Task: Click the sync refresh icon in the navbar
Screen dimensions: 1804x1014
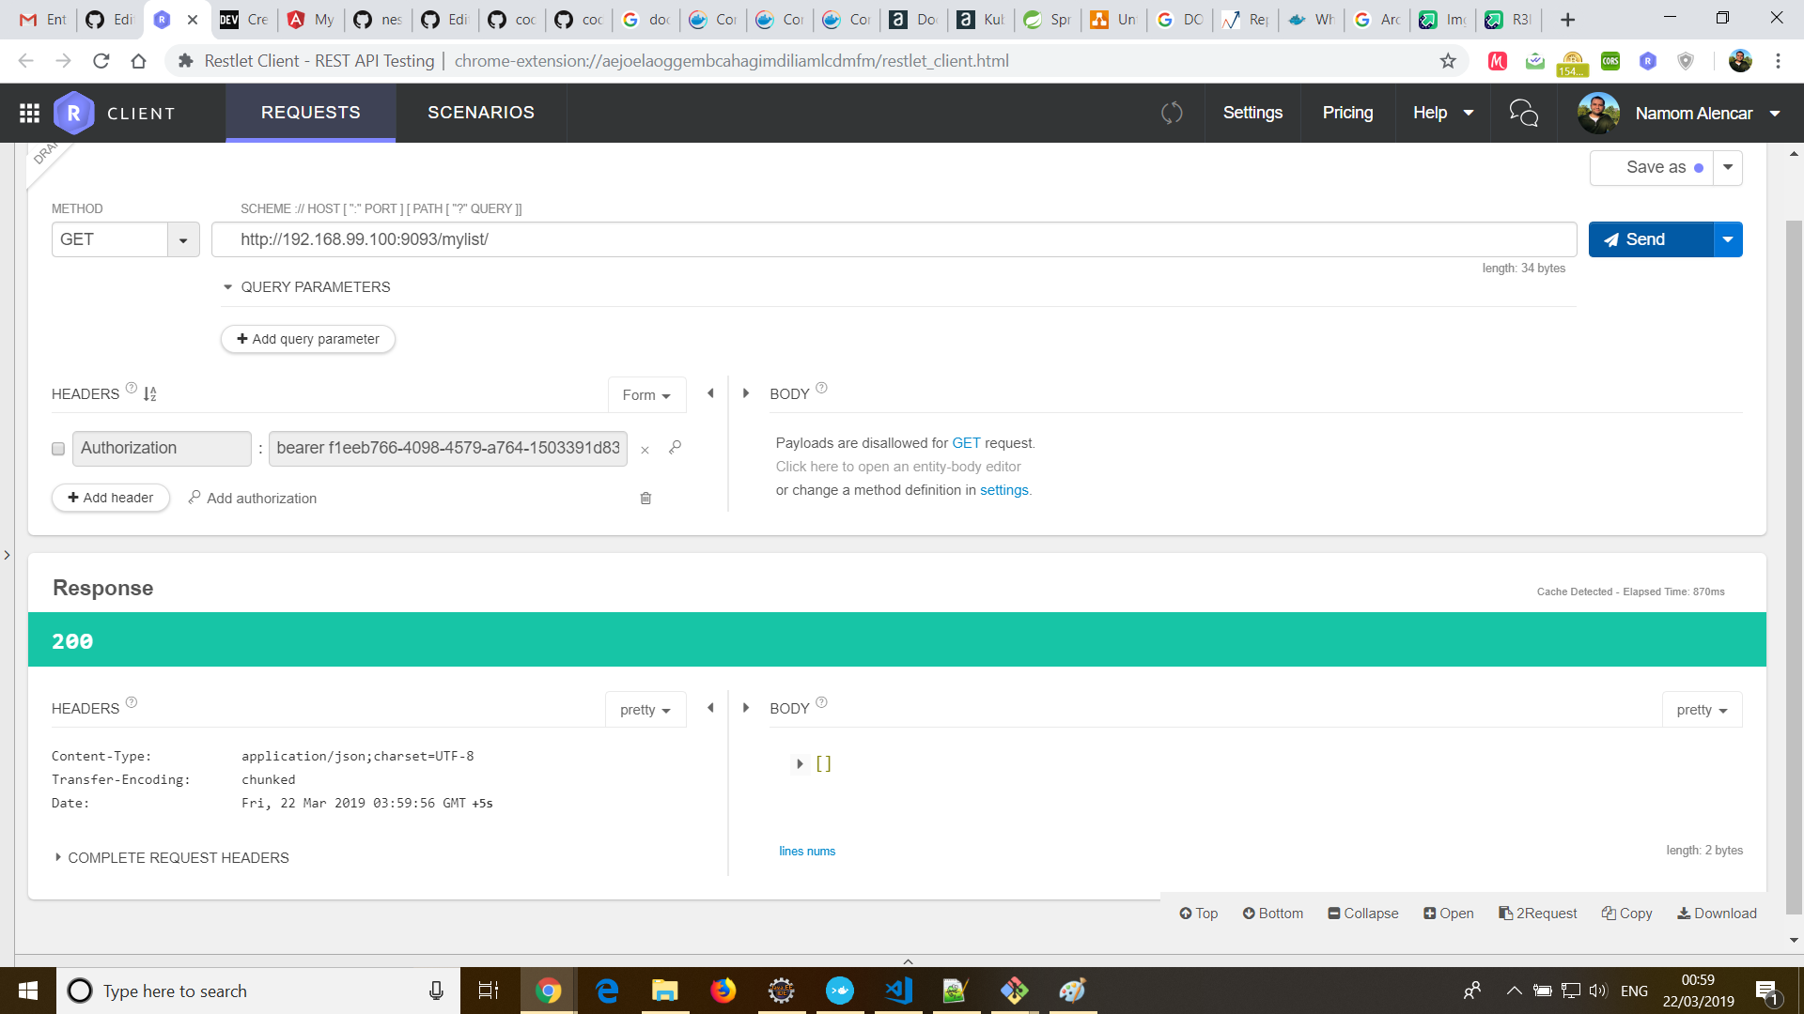Action: click(1172, 113)
